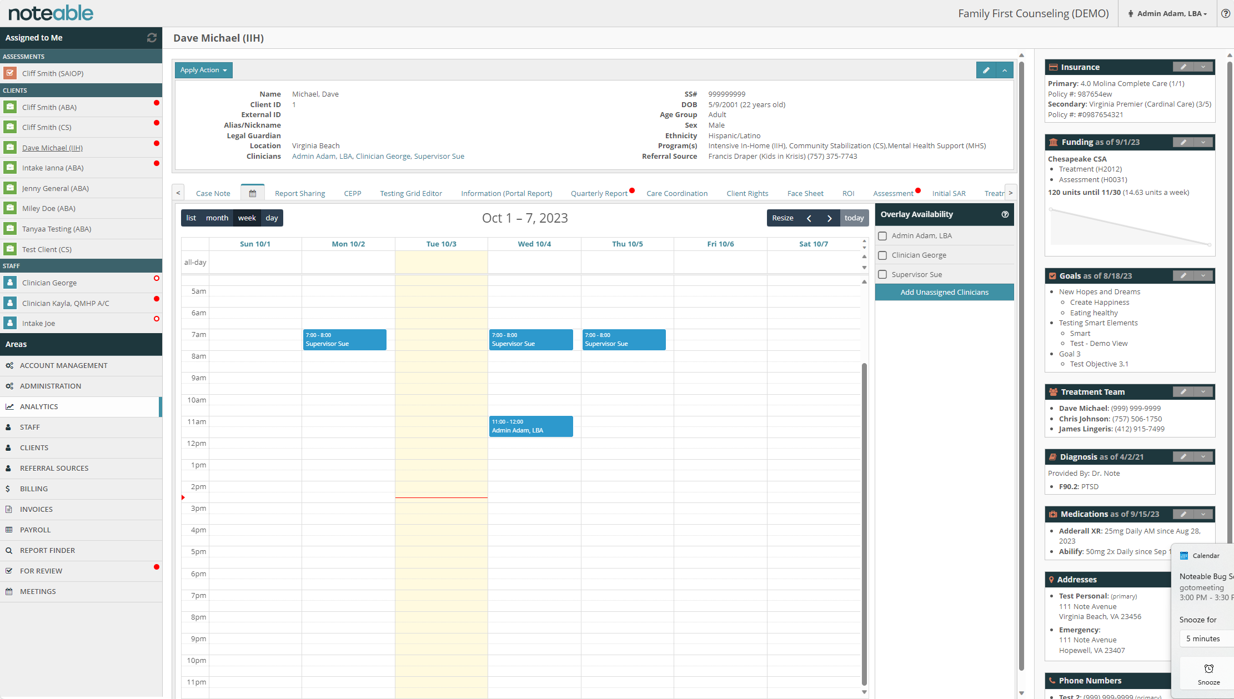
Task: Click the edit pencil on the Goals panel
Action: pyautogui.click(x=1183, y=275)
